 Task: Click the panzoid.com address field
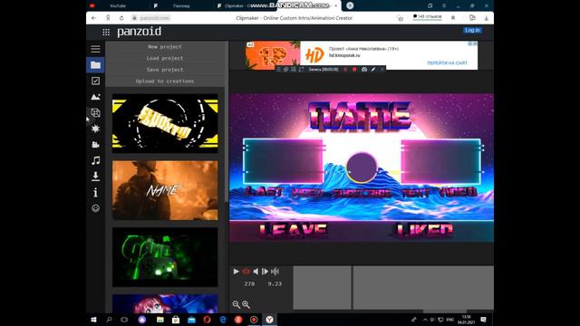pos(155,18)
